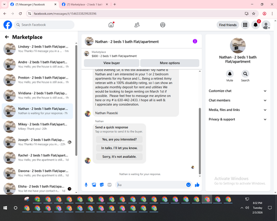Mute the Nathan conversation
Screen dimensions: 277x221
point(230,74)
